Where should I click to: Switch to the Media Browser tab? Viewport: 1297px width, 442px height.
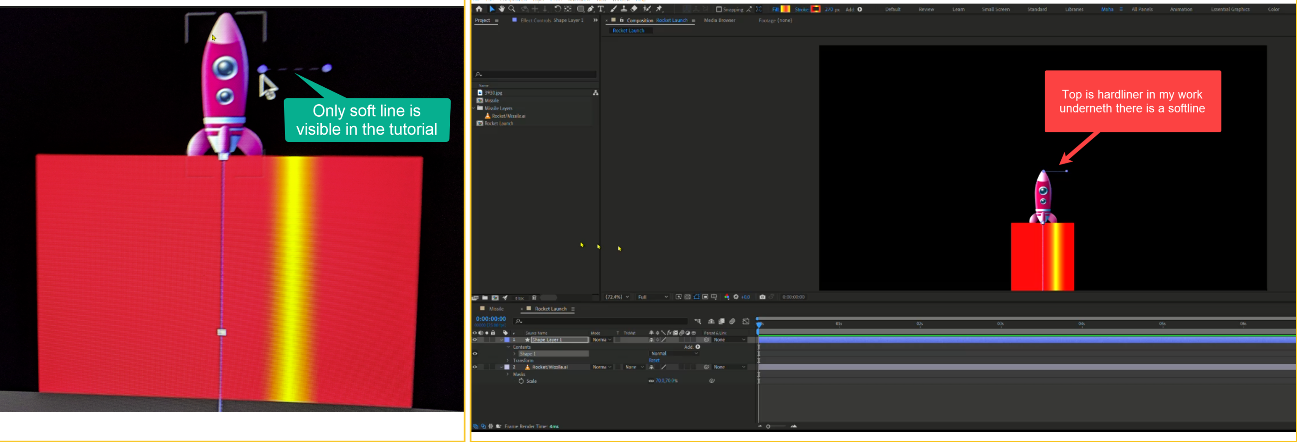pyautogui.click(x=719, y=21)
